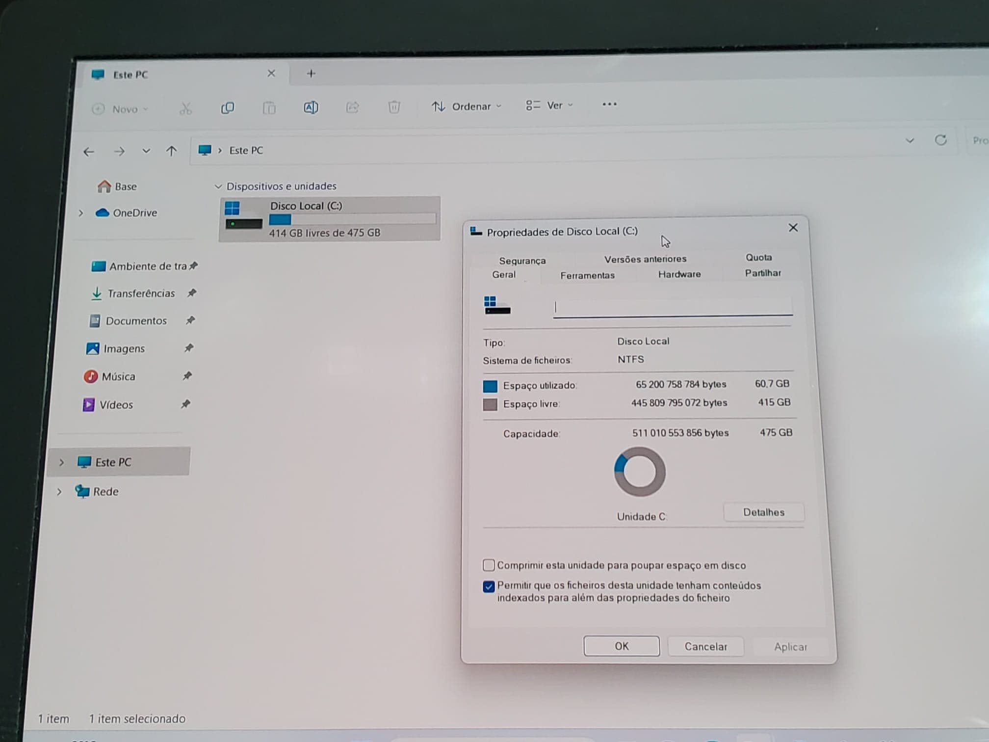989x742 pixels.
Task: Switch to the Hardware tab
Action: pyautogui.click(x=679, y=274)
